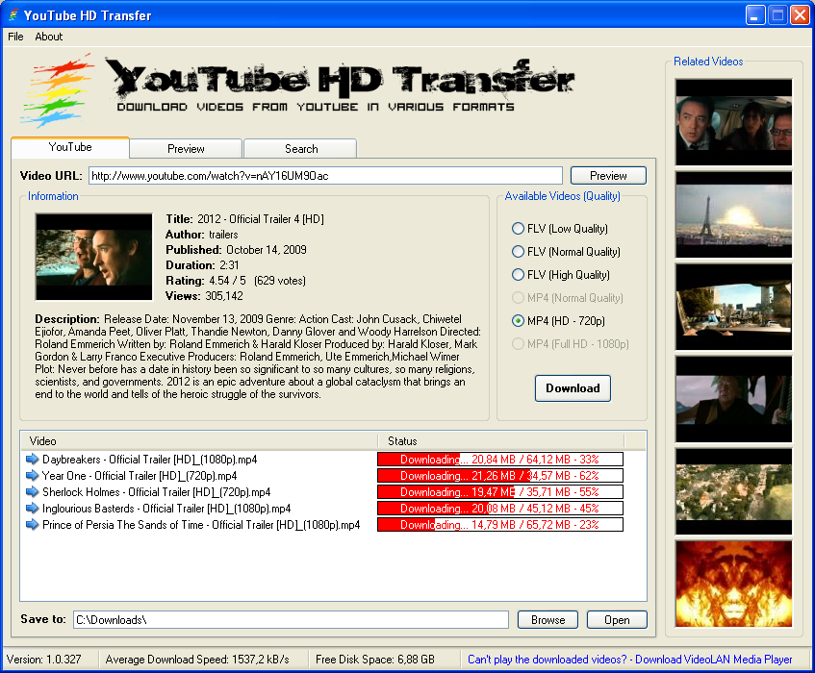Click the arrow icon beside Sherlock Holmes trailer
Screen dimensions: 815x673
click(x=32, y=491)
